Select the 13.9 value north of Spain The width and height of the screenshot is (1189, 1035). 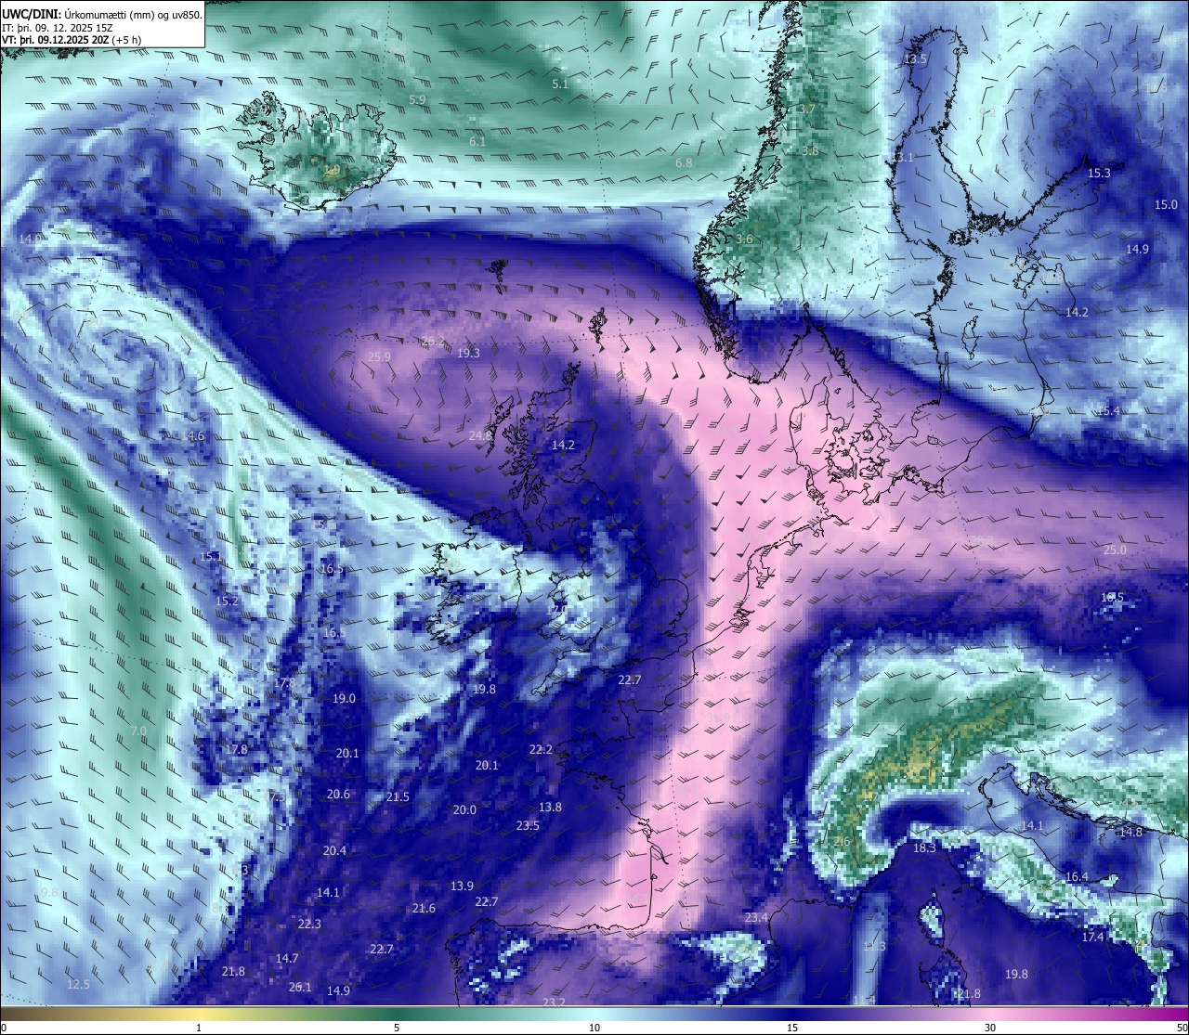tap(462, 886)
